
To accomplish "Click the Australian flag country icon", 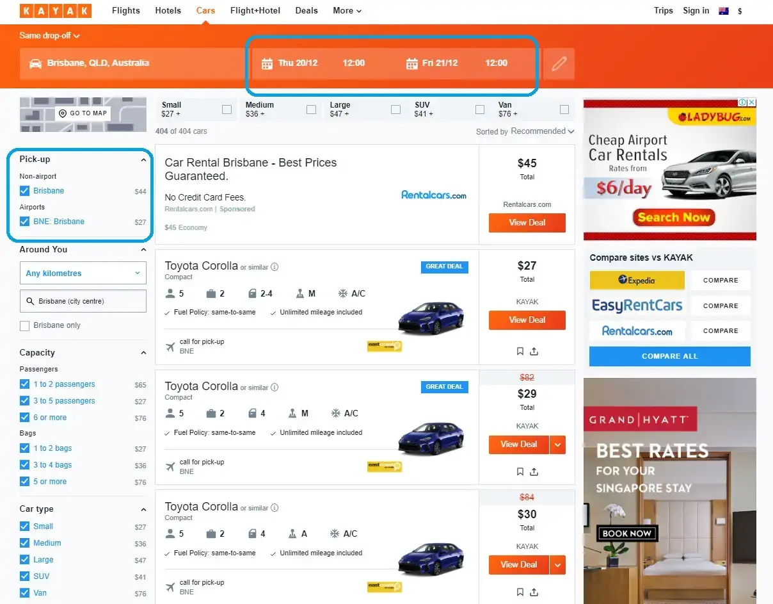I will pyautogui.click(x=724, y=11).
